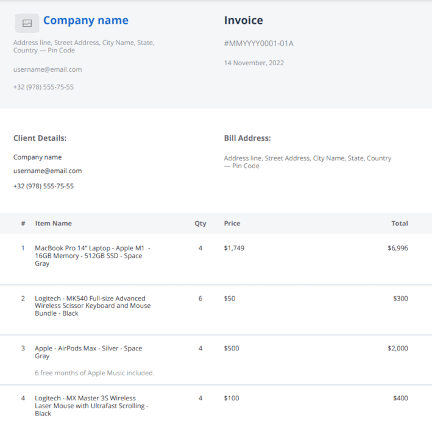Click the billing address text under Bill Address
The width and height of the screenshot is (432, 432).
pyautogui.click(x=308, y=162)
